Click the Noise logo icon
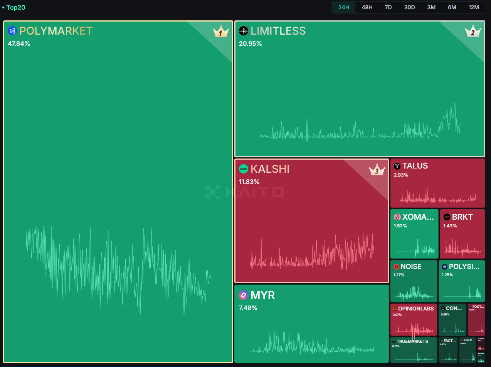Image resolution: width=491 pixels, height=367 pixels. [396, 267]
